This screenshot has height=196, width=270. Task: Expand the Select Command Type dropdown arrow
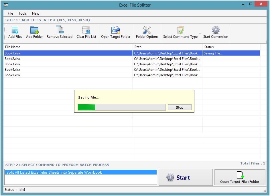[x=200, y=34]
